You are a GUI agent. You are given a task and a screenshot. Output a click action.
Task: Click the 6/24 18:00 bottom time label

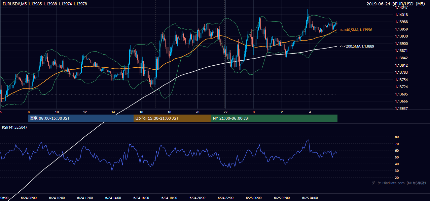(169, 198)
